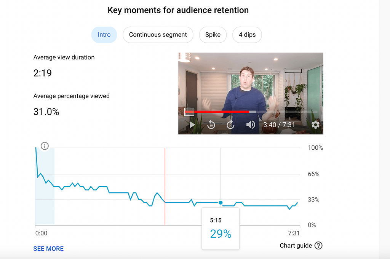Image resolution: width=390 pixels, height=259 pixels.
Task: Click the 29% tooltip value
Action: [x=221, y=233]
